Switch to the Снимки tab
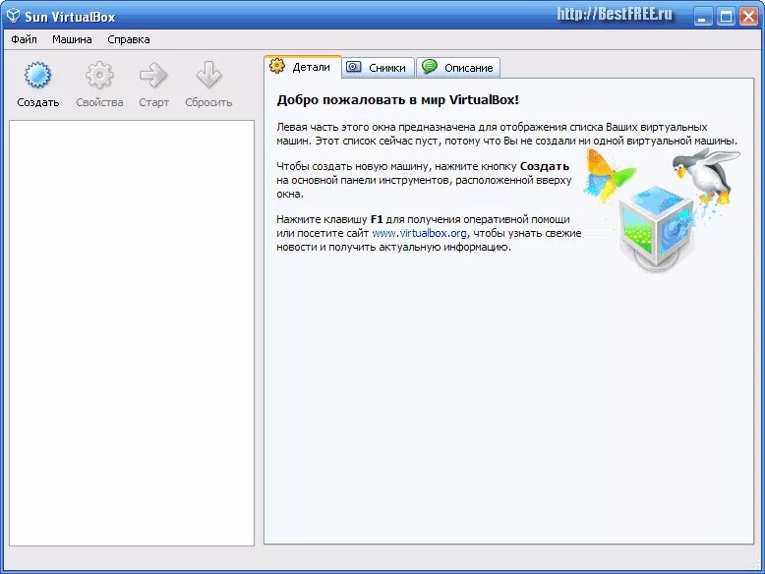Viewport: 765px width, 574px height. pyautogui.click(x=379, y=68)
